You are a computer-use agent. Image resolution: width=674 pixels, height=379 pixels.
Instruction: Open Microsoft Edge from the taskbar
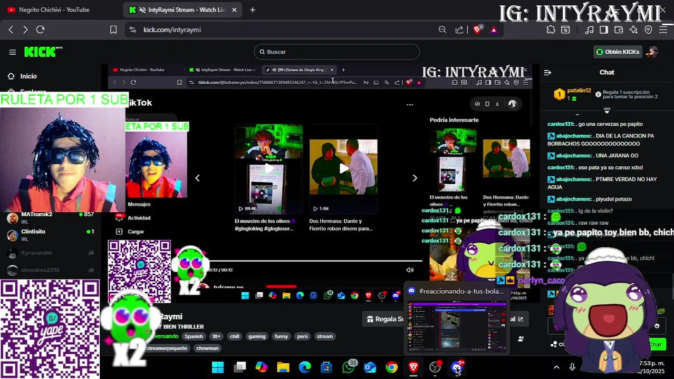(x=305, y=367)
